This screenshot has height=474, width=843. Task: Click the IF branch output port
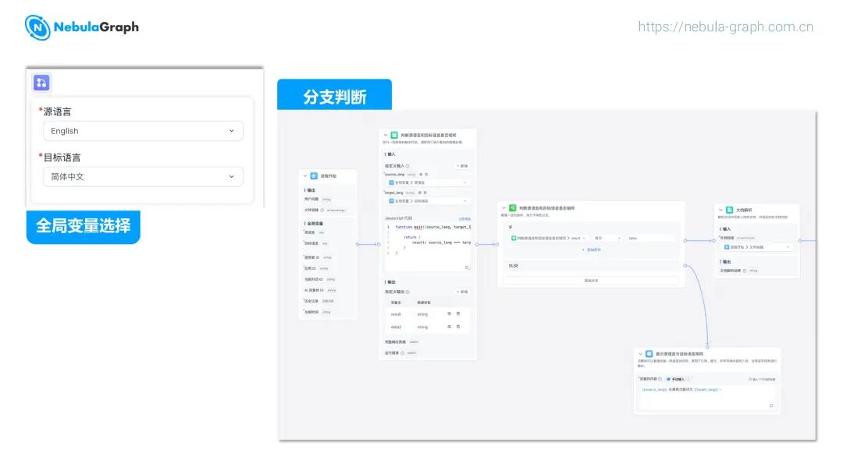pyautogui.click(x=685, y=240)
